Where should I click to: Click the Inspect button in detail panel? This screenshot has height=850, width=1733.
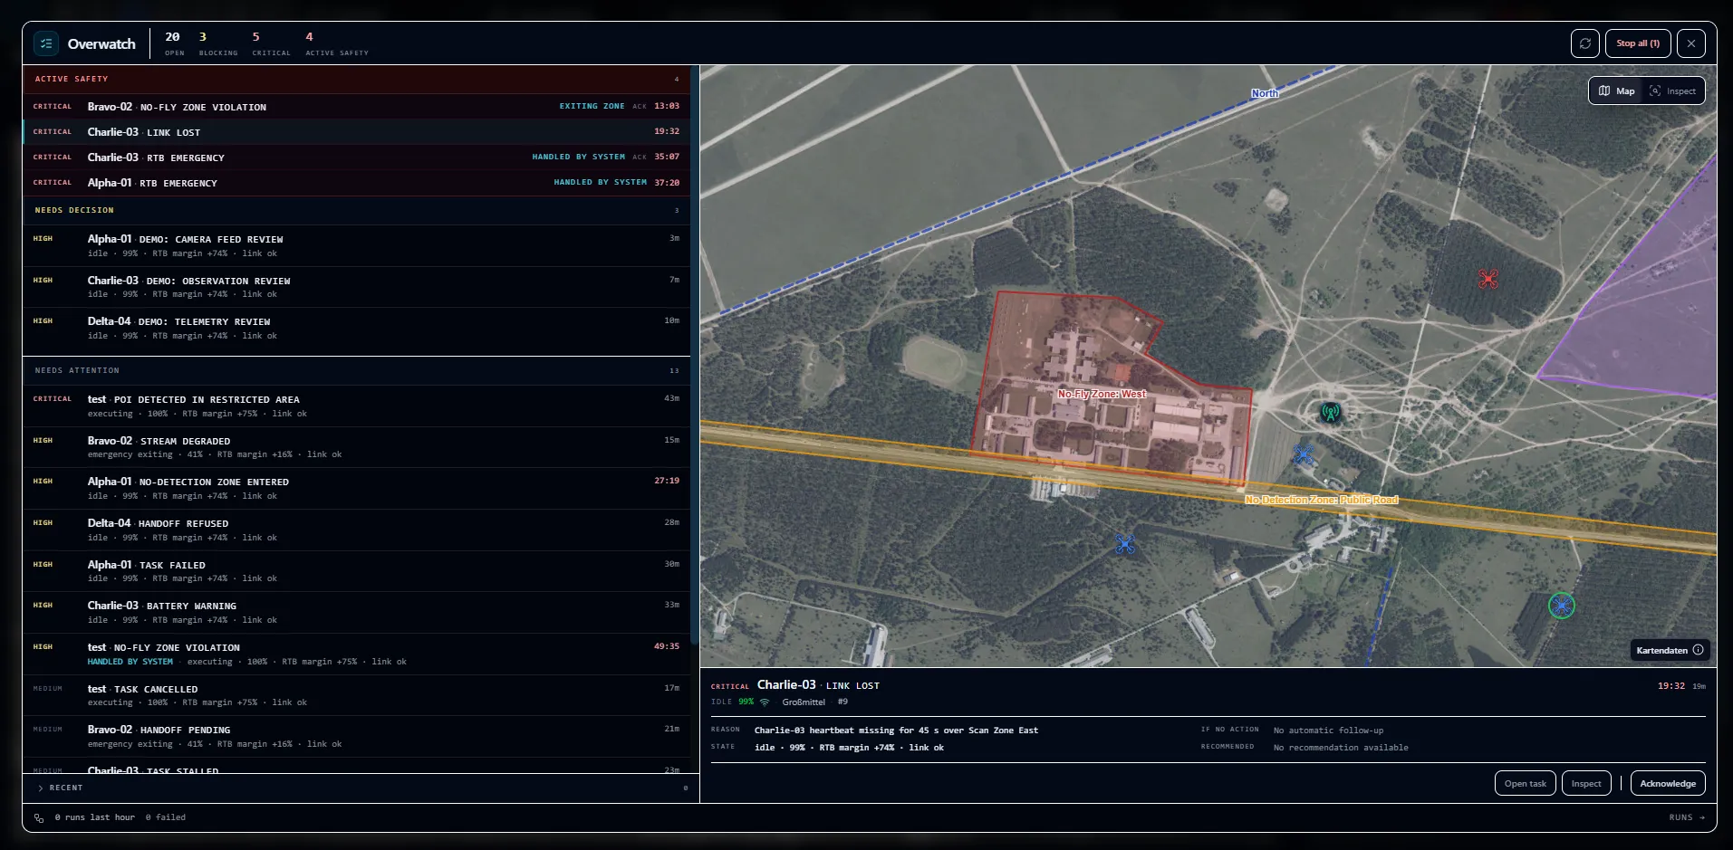[1585, 783]
